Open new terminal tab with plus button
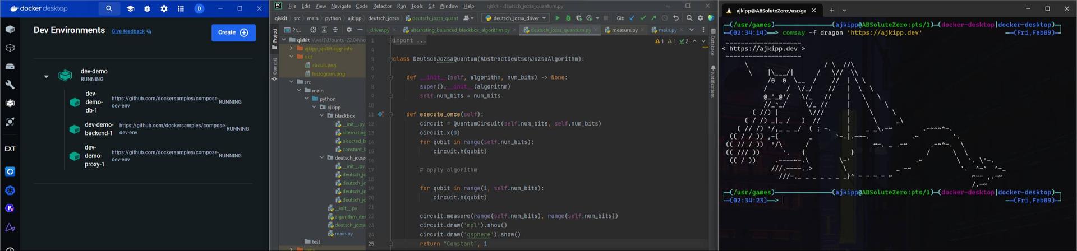Viewport: 1077px width, 251px height. pyautogui.click(x=831, y=10)
